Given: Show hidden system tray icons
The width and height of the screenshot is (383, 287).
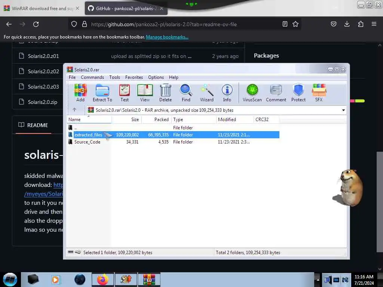Looking at the screenshot, I should click(318, 280).
